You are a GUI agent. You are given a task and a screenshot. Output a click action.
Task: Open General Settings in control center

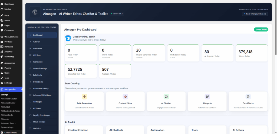click(x=42, y=68)
